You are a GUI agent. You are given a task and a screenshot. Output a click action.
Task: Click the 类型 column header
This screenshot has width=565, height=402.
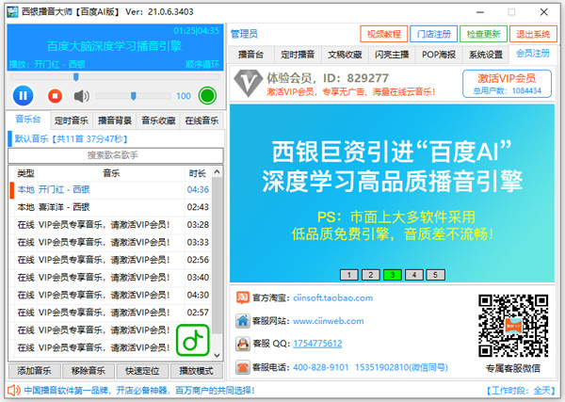25,173
